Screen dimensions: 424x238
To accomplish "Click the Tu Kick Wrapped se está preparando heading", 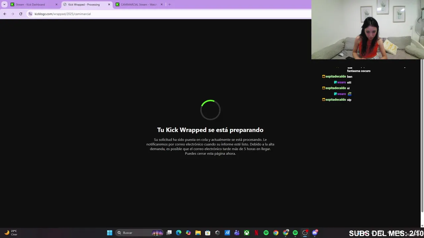I will coord(210,130).
